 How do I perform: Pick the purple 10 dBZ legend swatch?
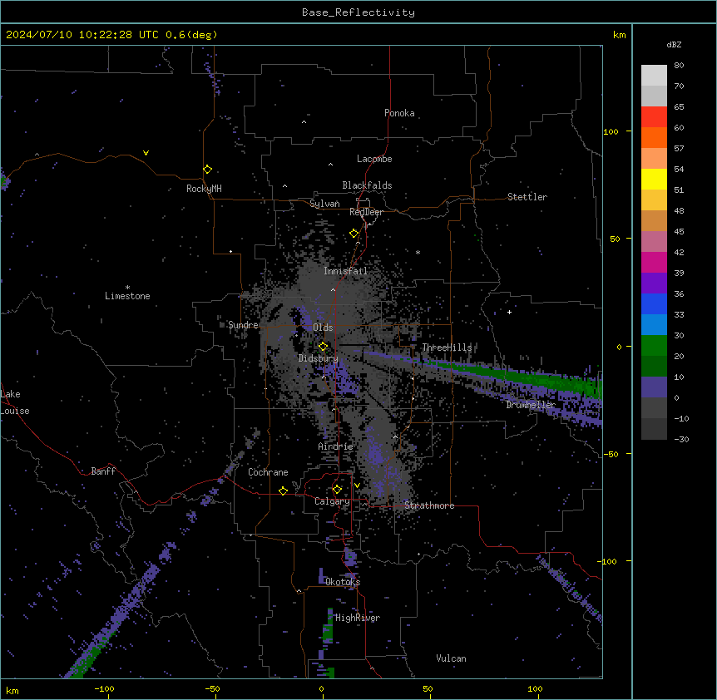pos(654,387)
